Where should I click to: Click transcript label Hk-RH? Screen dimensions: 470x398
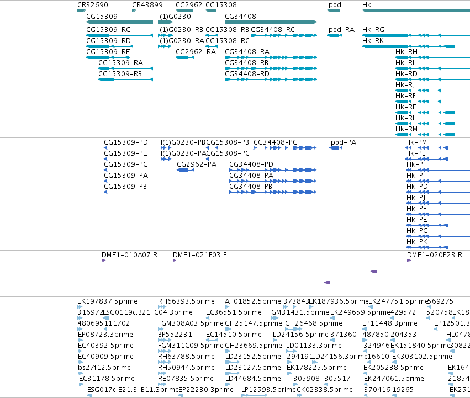406,51
